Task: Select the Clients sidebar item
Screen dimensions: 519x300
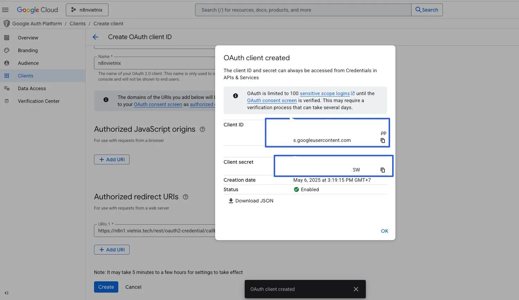Action: pyautogui.click(x=43, y=76)
